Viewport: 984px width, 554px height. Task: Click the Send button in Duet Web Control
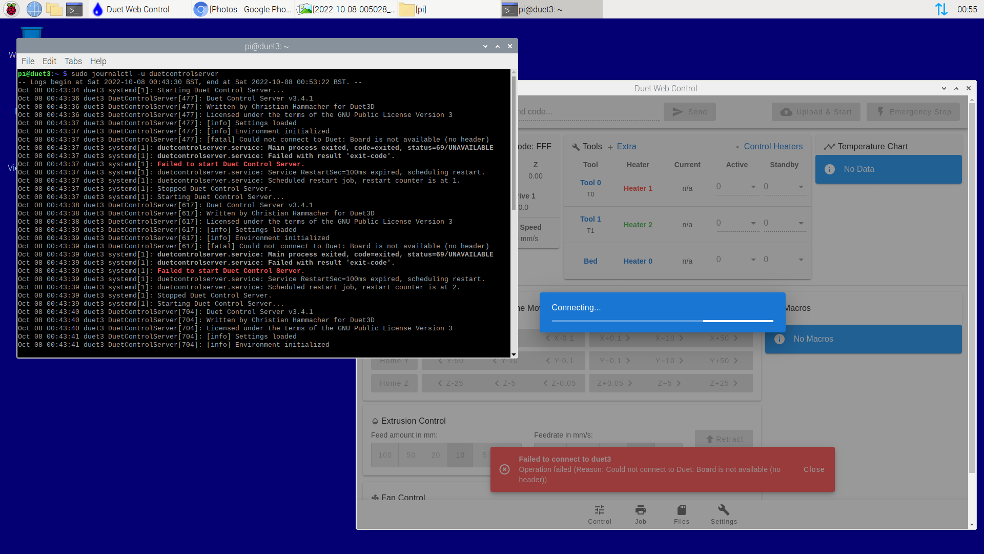tap(689, 112)
